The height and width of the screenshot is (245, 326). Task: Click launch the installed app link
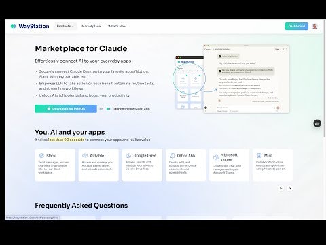pyautogui.click(x=132, y=109)
